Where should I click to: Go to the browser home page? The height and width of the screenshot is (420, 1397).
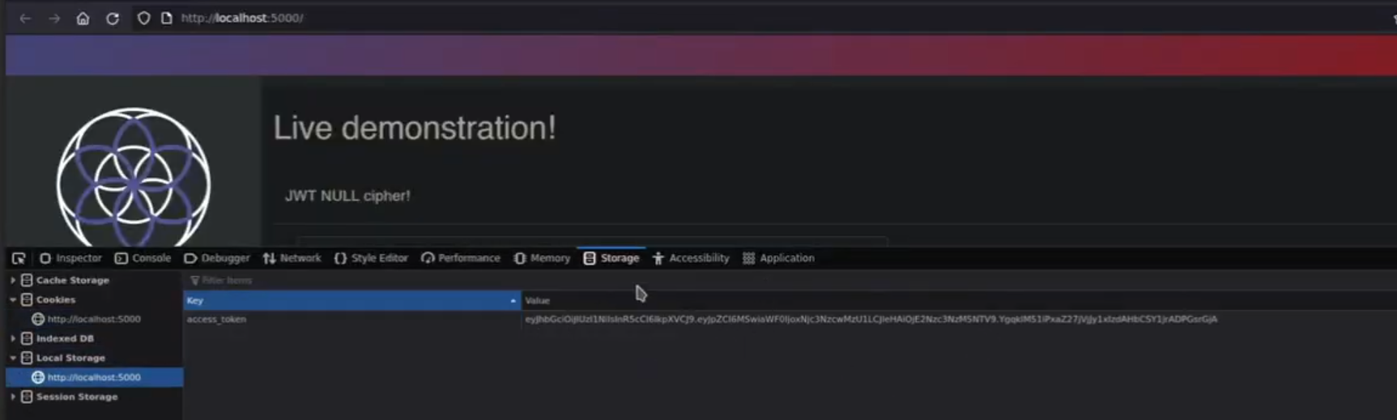pos(83,18)
